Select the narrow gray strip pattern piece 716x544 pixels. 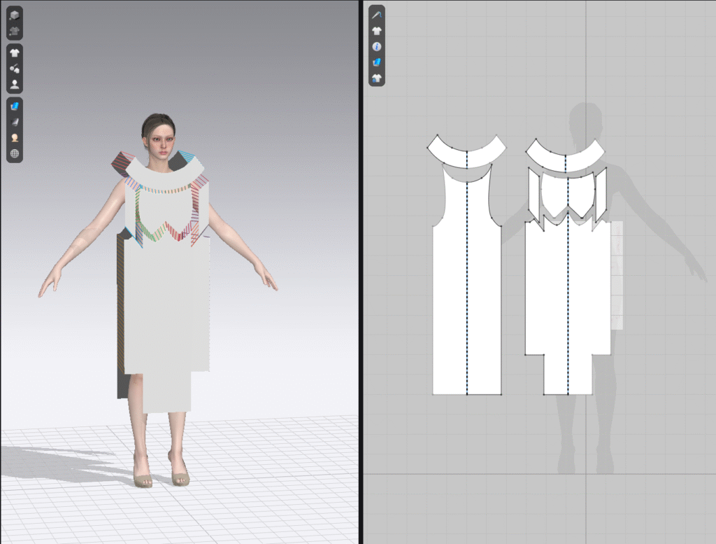tap(617, 277)
